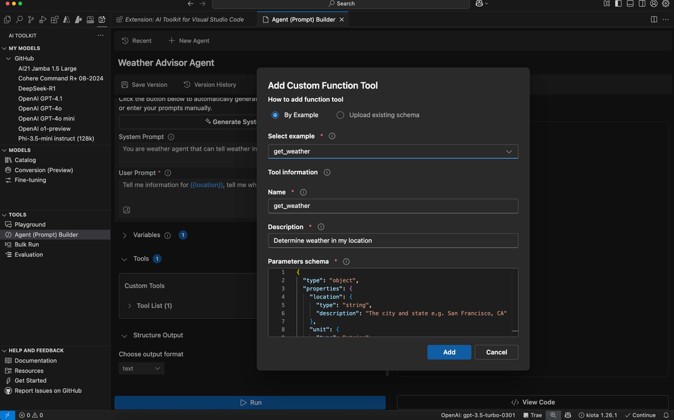The width and height of the screenshot is (674, 420).
Task: Click the AI Toolkit panel more actions ellipsis
Action: 100,35
